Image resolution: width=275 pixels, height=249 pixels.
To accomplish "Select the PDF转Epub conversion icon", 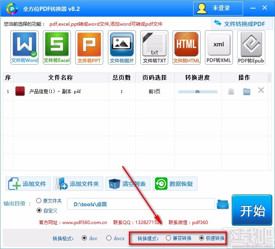I will [x=251, y=47].
